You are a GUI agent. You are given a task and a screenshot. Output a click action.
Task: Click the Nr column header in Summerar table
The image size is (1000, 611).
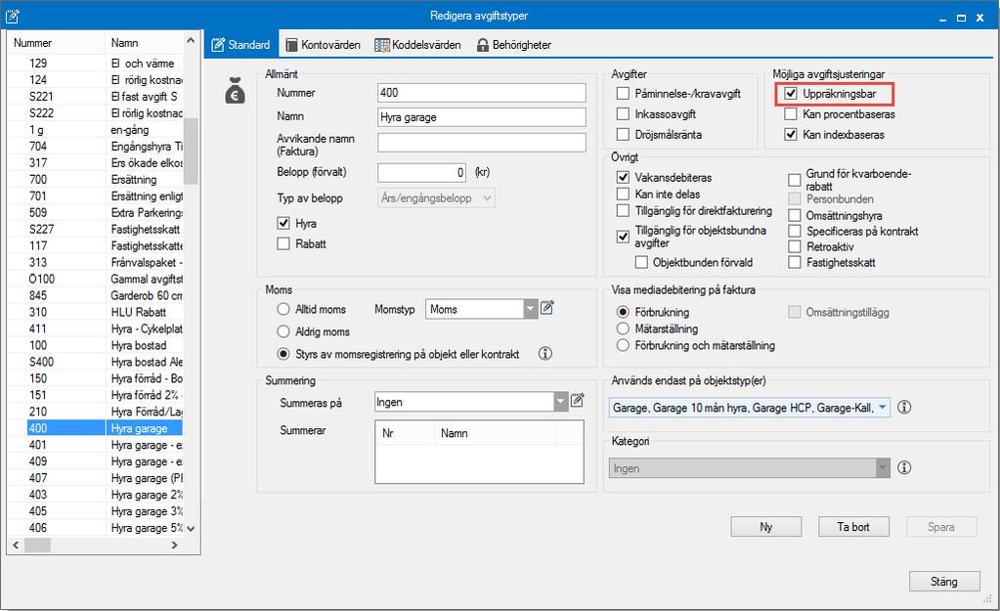[x=405, y=433]
